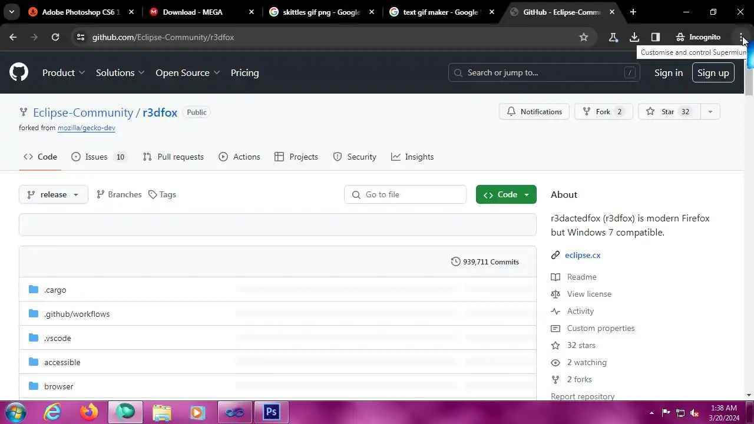Viewport: 754px width, 424px height.
Task: Toggle the browser side panel icon
Action: (656, 37)
